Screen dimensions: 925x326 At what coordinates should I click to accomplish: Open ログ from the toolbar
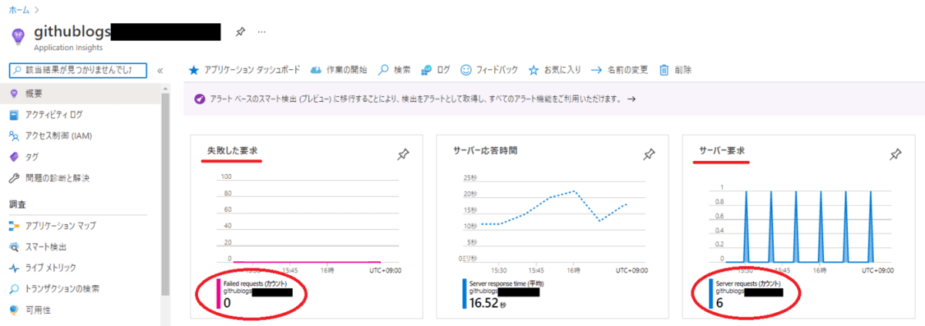tap(436, 70)
